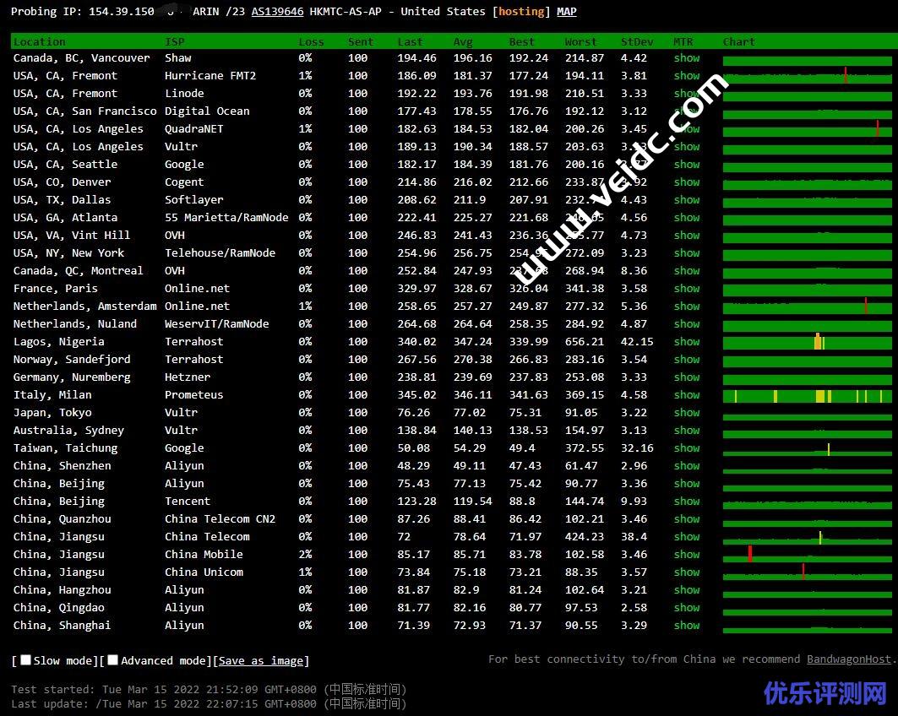The image size is (898, 716).
Task: Show MTR for China, Shanghai row
Action: pos(687,626)
